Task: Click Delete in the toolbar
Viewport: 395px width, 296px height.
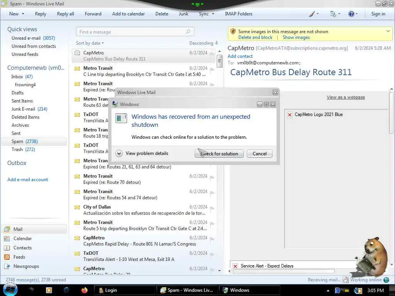Action: pos(162,14)
